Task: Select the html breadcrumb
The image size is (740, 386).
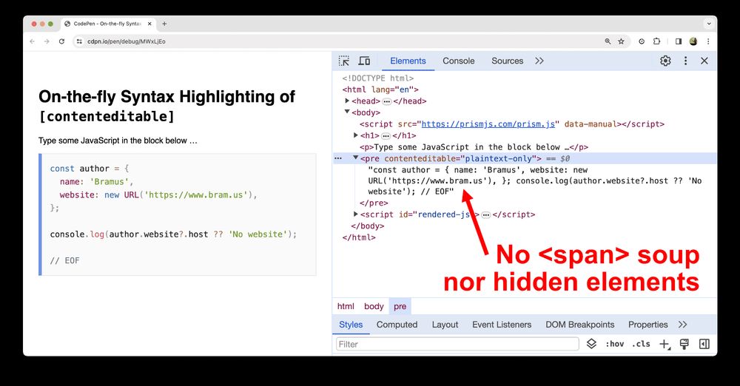Action: pos(346,306)
